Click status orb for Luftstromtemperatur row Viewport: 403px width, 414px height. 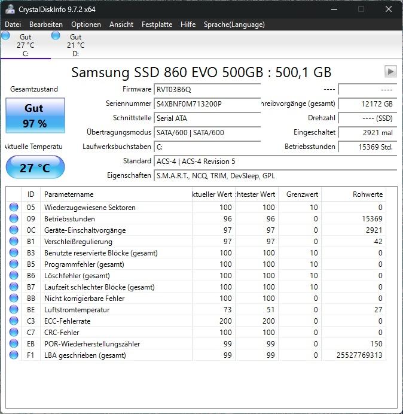(14, 309)
